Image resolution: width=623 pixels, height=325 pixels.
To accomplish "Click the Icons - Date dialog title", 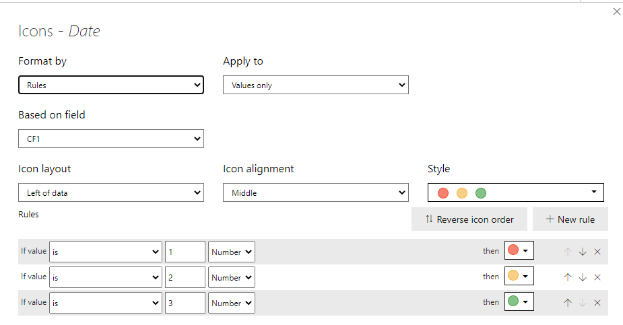I will [x=59, y=31].
